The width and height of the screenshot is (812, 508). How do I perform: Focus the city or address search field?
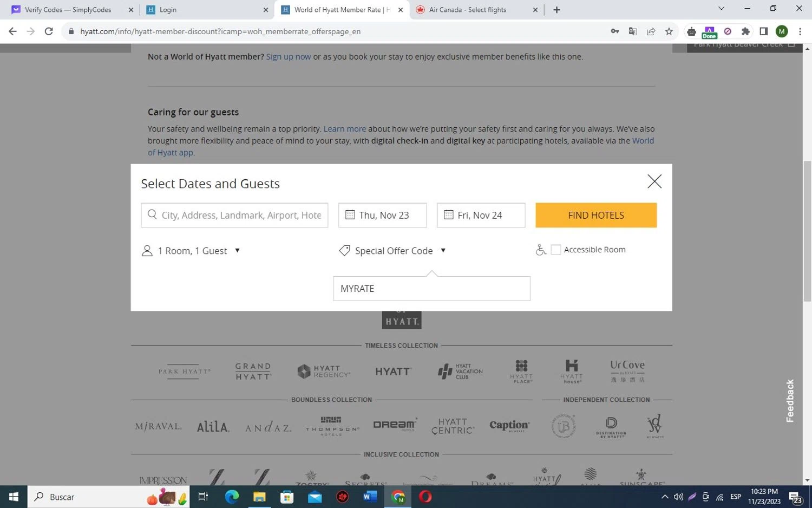(x=234, y=215)
